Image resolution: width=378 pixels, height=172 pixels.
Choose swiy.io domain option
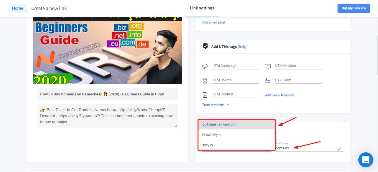coord(236,145)
